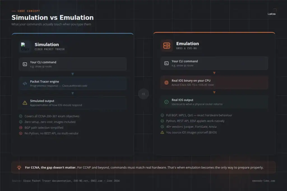
Task: Click the check icon beside 40+ vendors
Action: [x=162, y=127]
